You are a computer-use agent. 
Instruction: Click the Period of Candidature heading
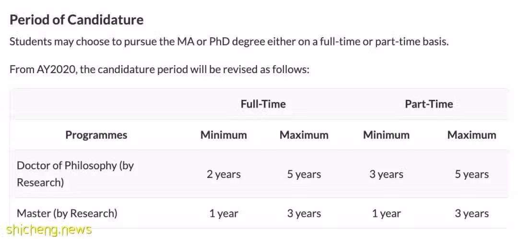point(77,20)
